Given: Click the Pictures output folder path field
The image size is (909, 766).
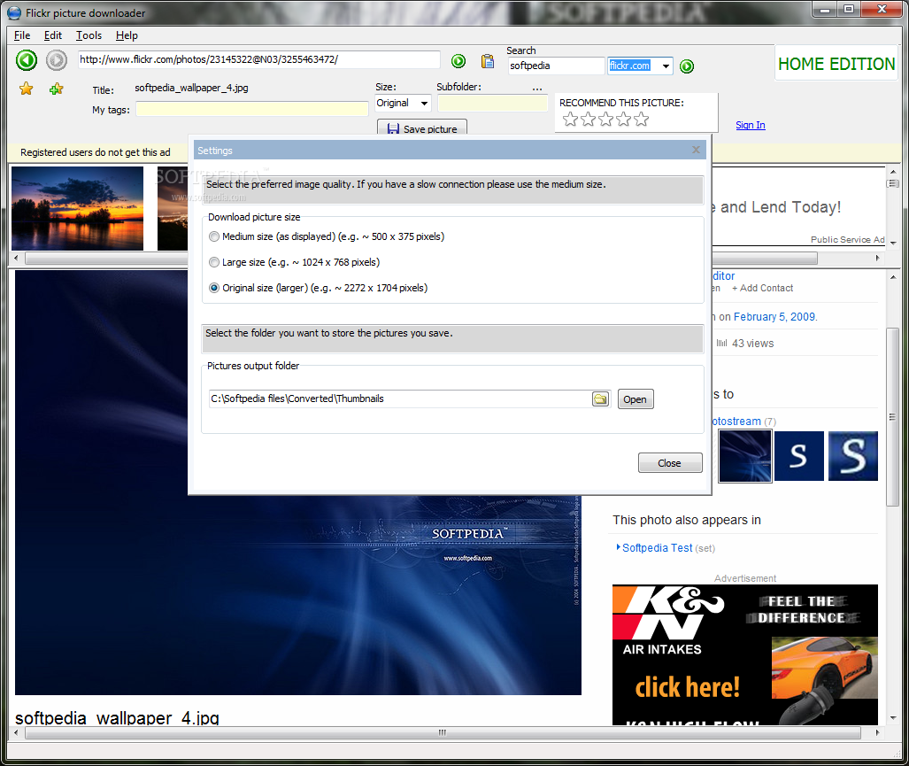Looking at the screenshot, I should (400, 399).
